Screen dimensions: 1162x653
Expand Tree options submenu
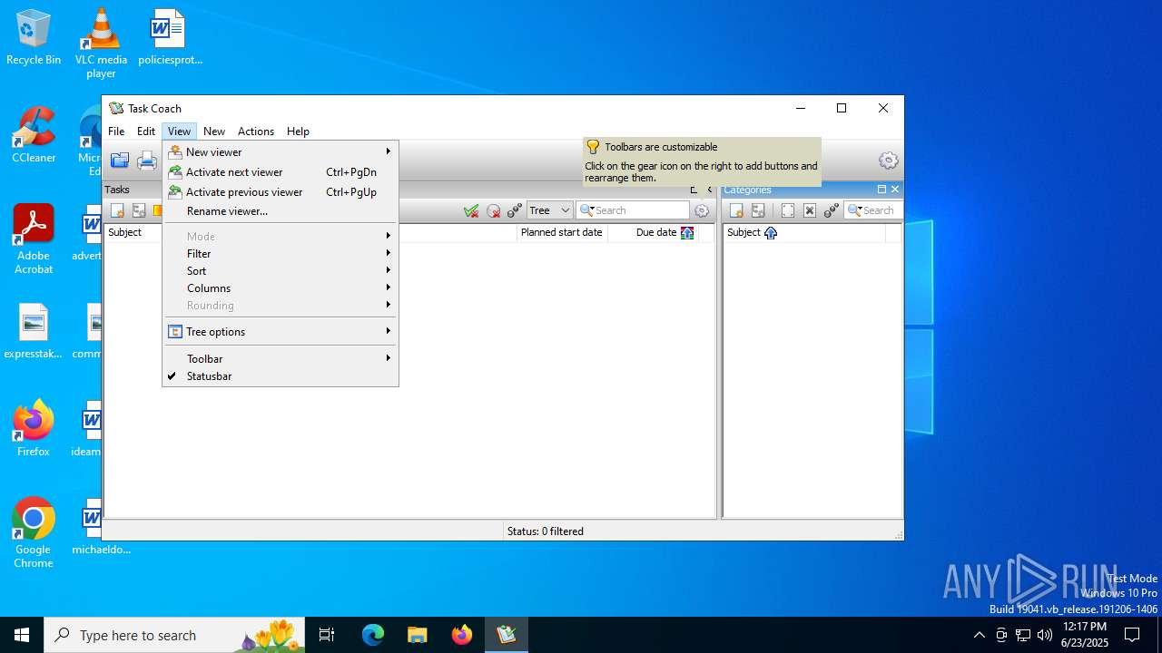point(281,332)
